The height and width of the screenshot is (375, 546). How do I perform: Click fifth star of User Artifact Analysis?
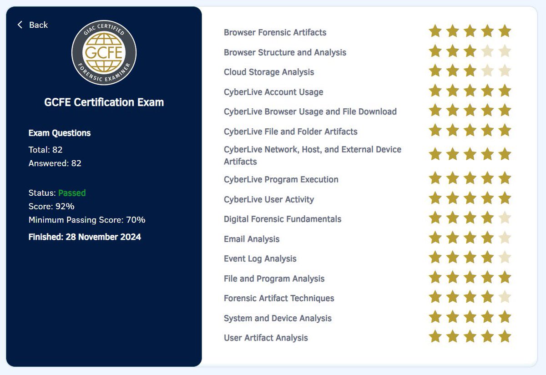(505, 336)
